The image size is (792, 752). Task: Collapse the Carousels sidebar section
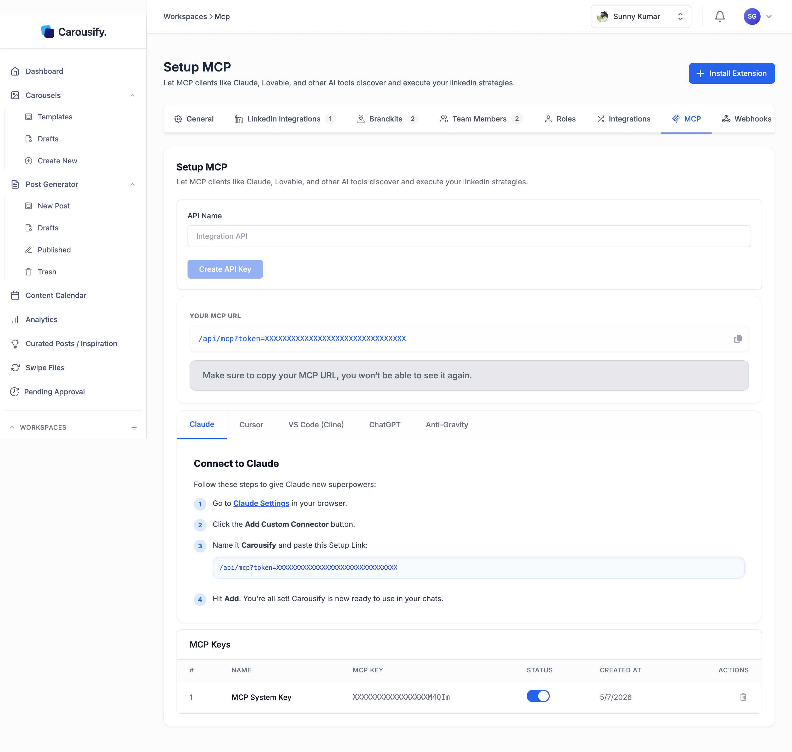tap(132, 95)
